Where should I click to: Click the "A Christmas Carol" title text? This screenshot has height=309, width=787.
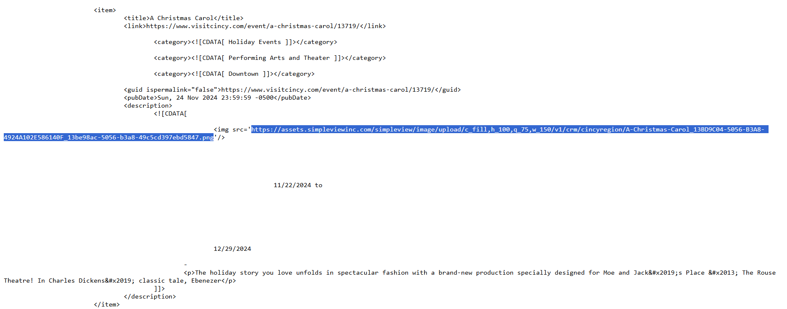pyautogui.click(x=182, y=18)
